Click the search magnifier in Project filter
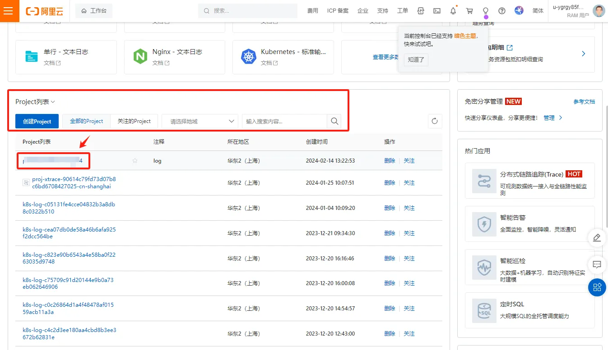 point(334,121)
